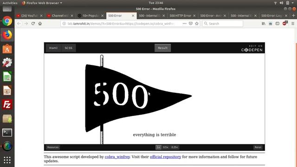The height and width of the screenshot is (167, 297).
Task: Open Ubuntu Software from the dock
Action: pyautogui.click(x=7, y=49)
